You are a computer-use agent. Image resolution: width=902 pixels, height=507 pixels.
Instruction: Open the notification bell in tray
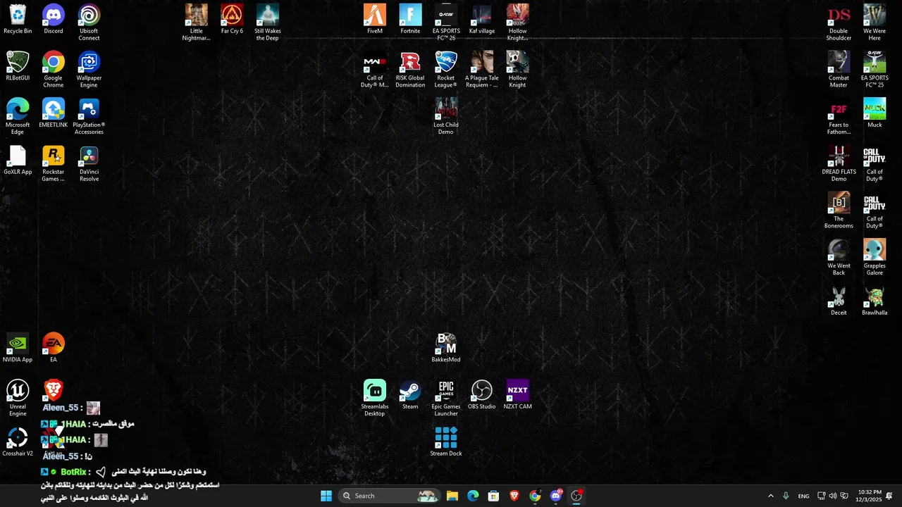[889, 496]
